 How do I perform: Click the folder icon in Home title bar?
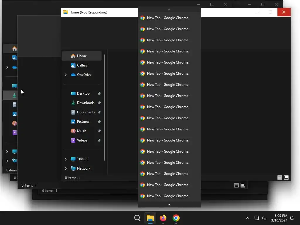click(66, 12)
